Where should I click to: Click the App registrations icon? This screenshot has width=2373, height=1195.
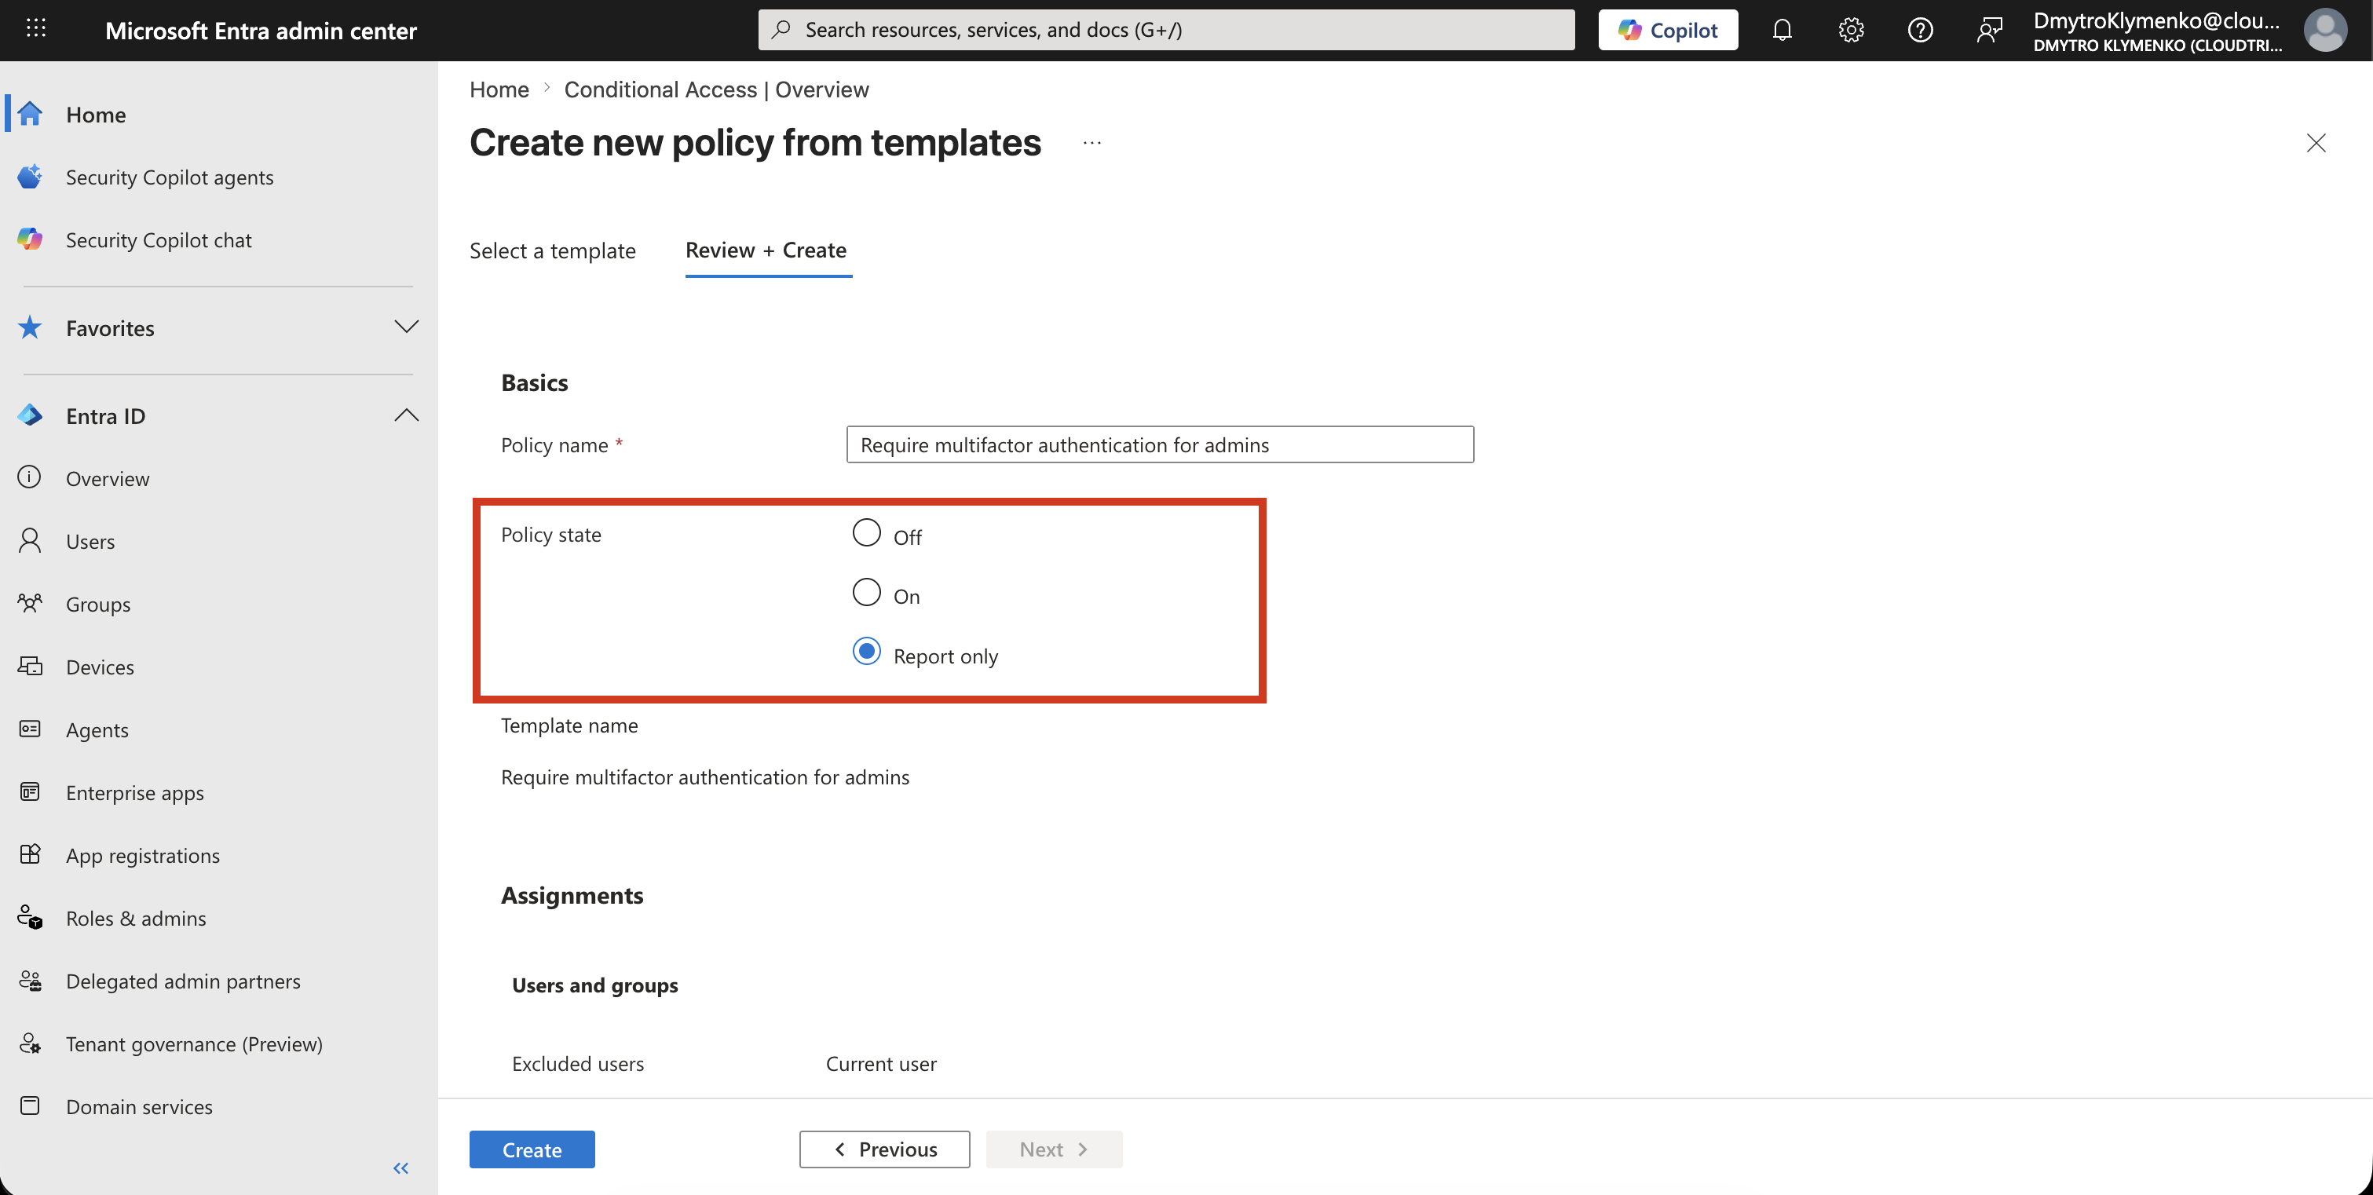[31, 854]
